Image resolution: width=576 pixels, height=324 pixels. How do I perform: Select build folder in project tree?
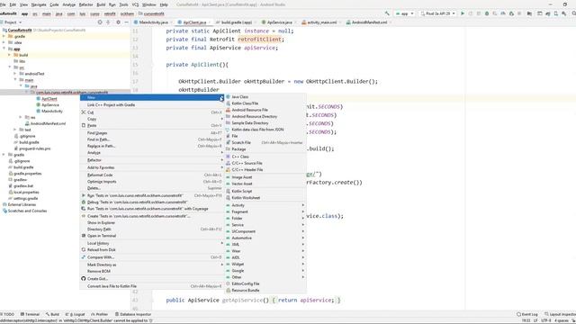tap(23, 55)
